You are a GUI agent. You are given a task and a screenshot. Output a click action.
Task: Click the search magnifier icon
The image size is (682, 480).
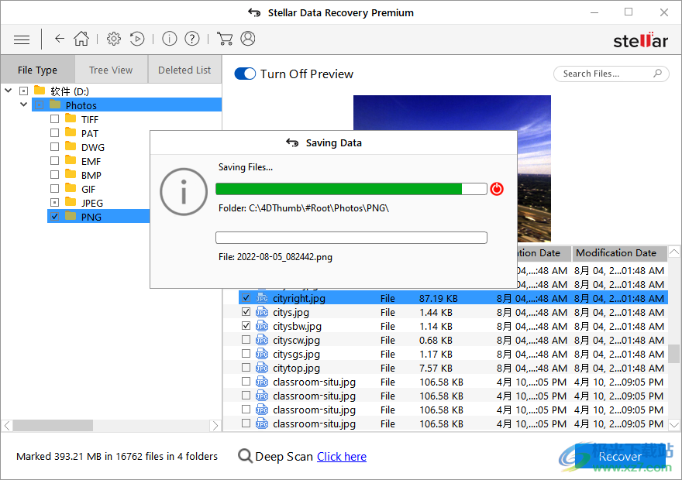coord(658,74)
